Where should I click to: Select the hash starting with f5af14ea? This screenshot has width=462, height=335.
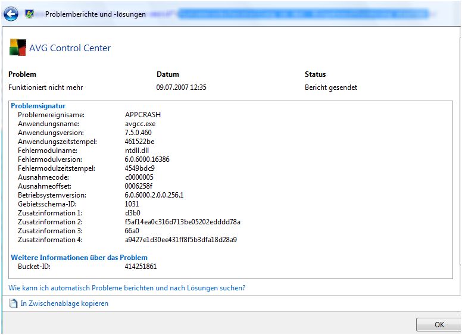pos(183,222)
